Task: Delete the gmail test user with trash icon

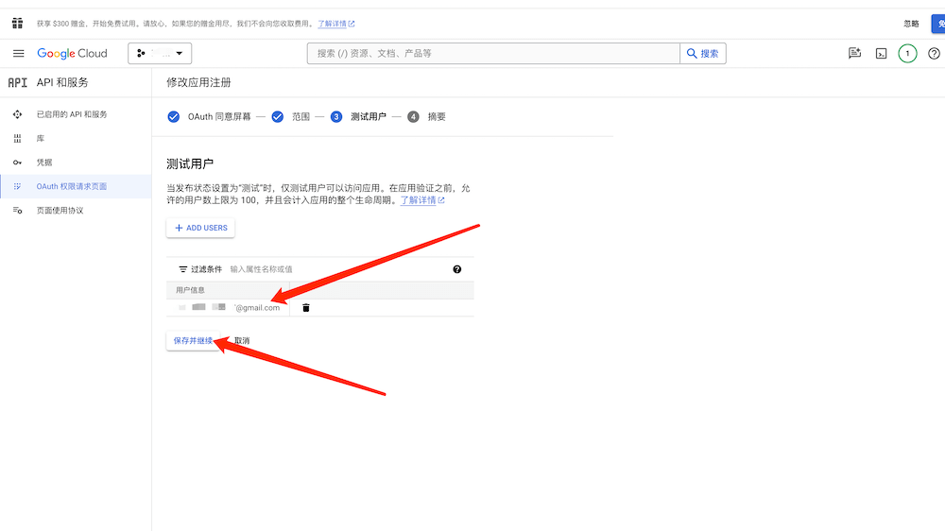Action: (x=306, y=308)
